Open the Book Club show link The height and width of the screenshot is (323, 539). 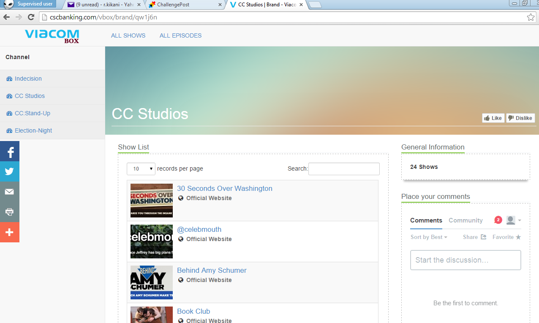pos(193,312)
